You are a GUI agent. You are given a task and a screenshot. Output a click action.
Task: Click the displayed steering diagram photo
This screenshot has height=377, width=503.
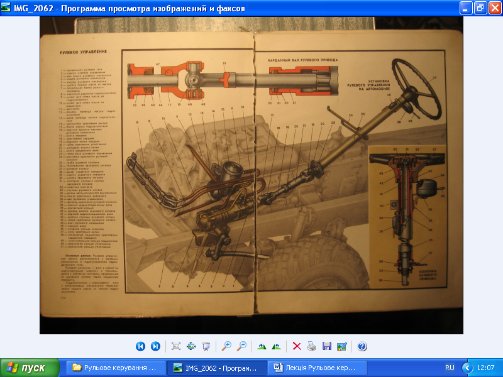251,175
